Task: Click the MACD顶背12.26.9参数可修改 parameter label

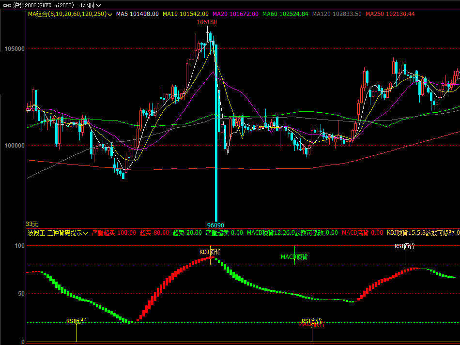Action: (285, 233)
